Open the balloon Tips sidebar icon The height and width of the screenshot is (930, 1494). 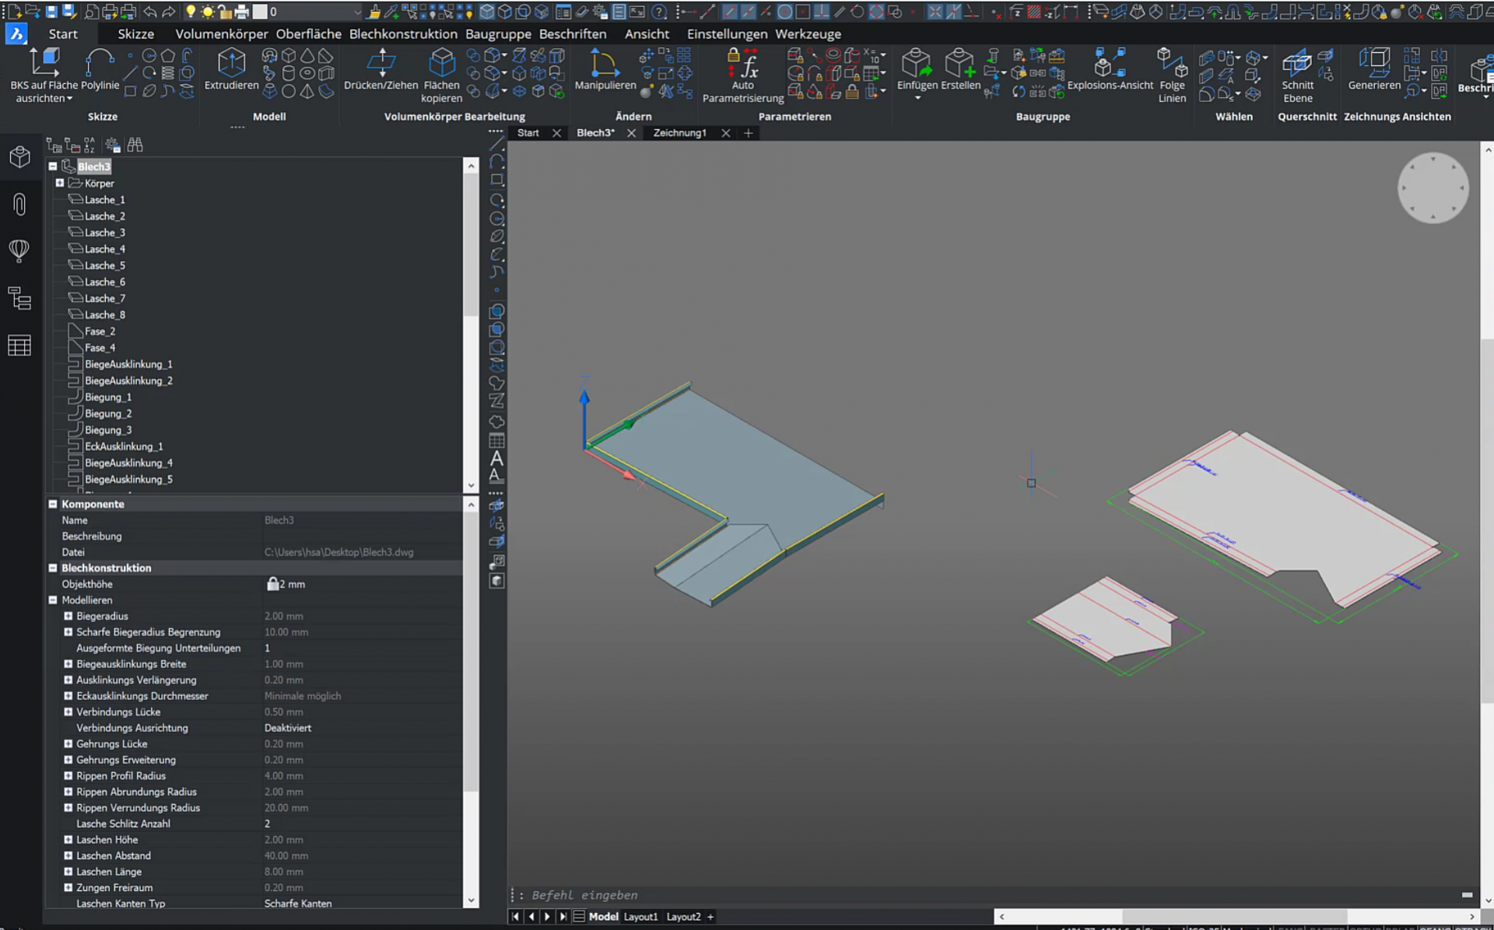pos(19,250)
